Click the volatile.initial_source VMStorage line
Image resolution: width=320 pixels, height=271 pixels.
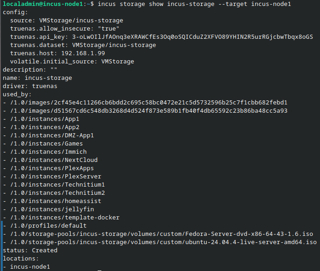click(x=72, y=62)
